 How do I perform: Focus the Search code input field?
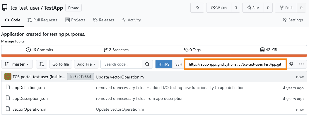coord(121,64)
